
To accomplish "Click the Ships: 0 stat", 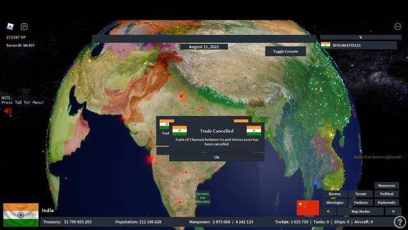I will (x=342, y=222).
